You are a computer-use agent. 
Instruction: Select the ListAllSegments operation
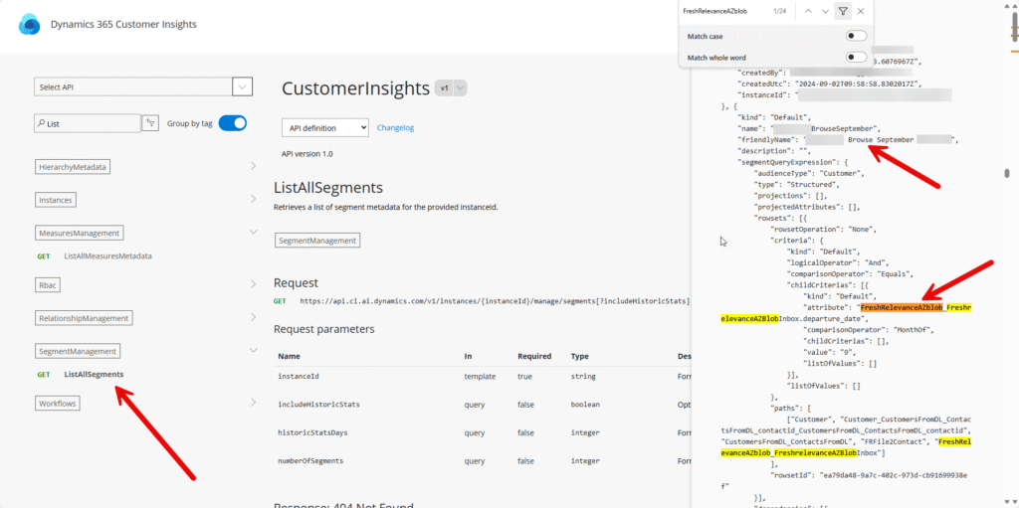pos(95,374)
